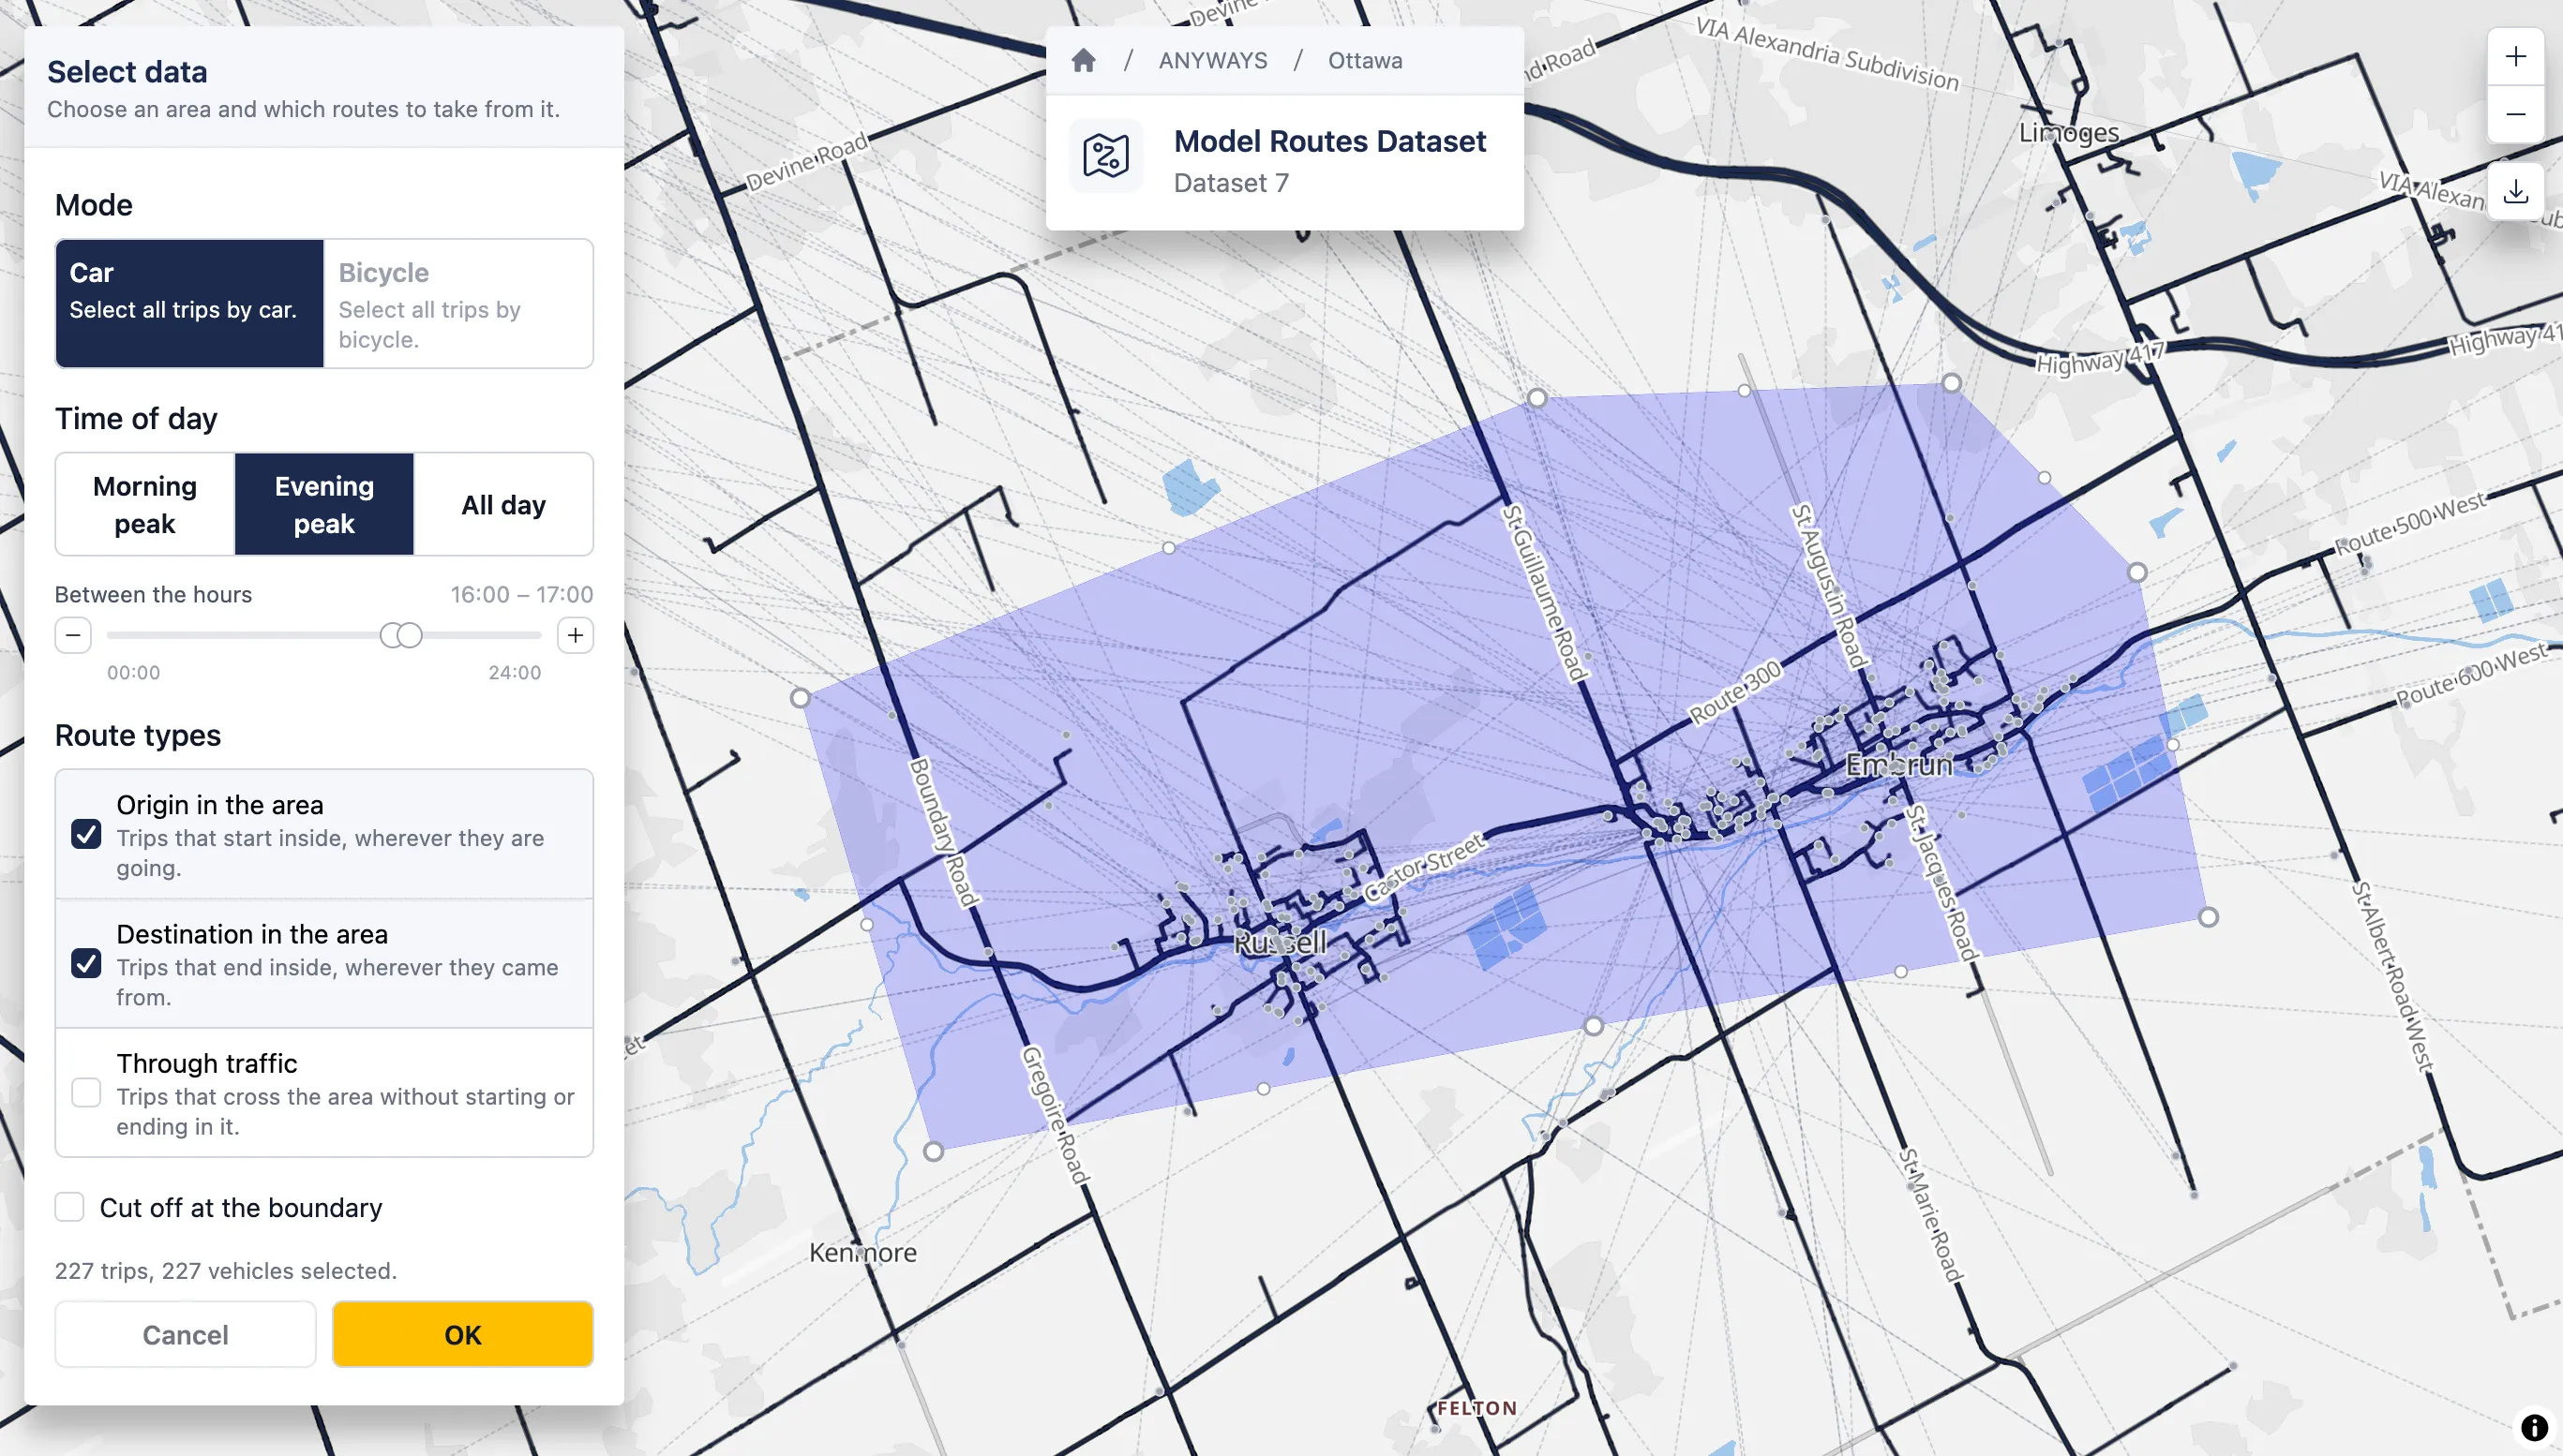
Task: Zoom in the map with the plus button
Action: [2516, 56]
